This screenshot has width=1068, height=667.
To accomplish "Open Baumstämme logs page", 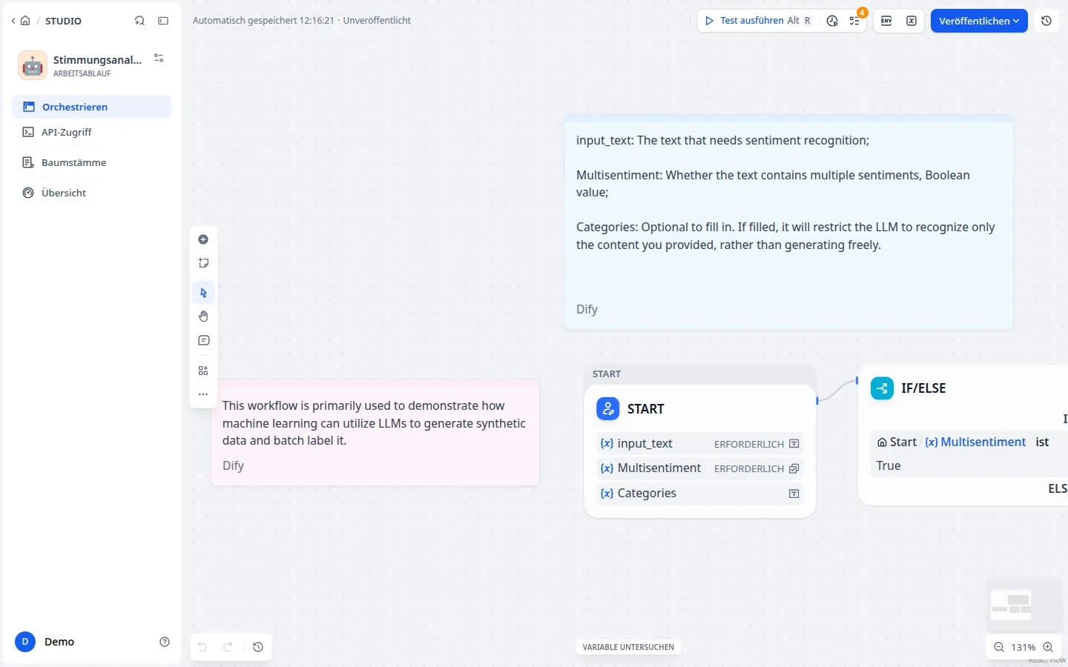I will (92, 162).
